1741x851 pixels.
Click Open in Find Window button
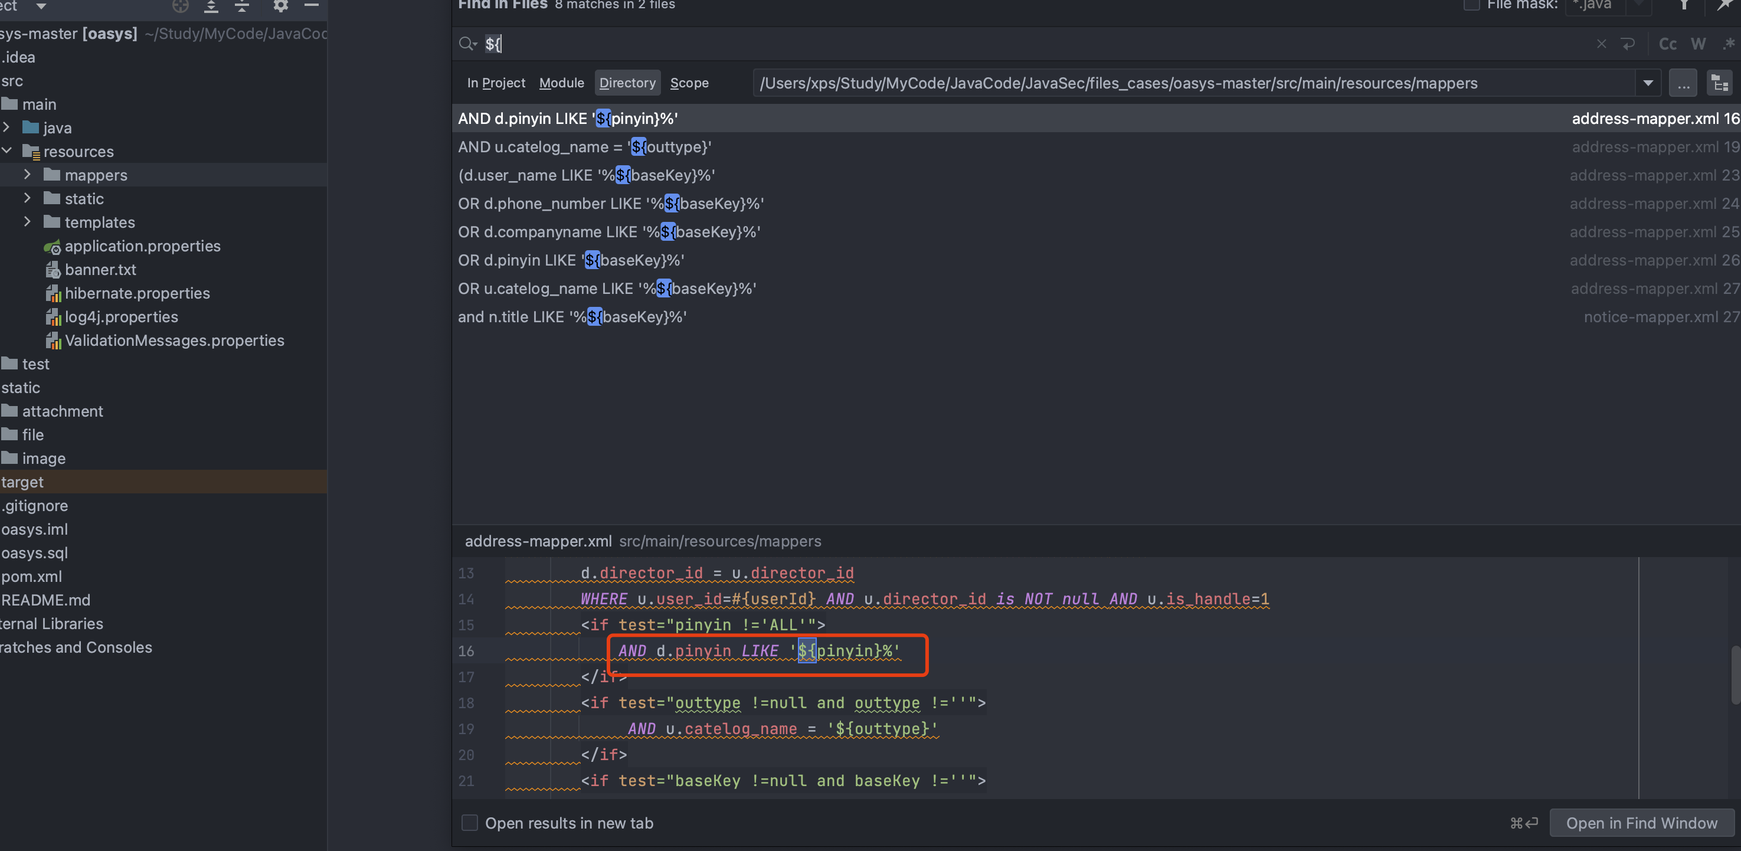pos(1641,823)
